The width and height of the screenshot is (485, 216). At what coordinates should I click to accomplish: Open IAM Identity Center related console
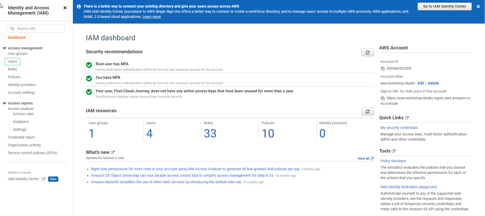coord(23,179)
